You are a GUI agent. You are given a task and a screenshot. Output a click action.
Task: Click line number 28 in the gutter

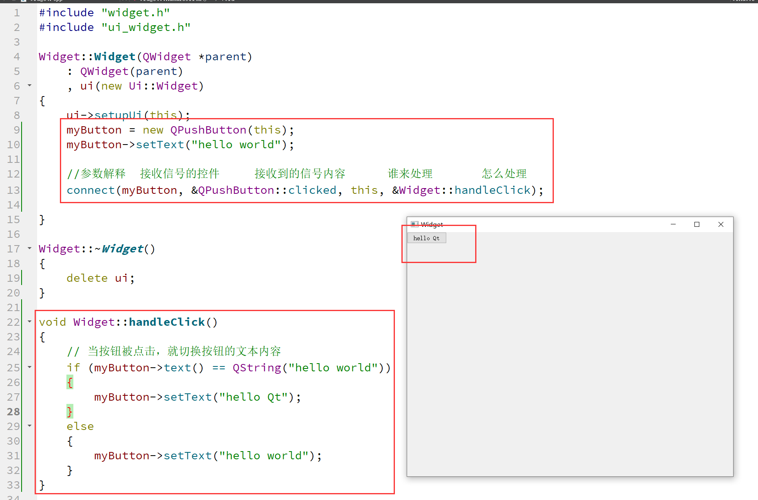[x=13, y=412]
